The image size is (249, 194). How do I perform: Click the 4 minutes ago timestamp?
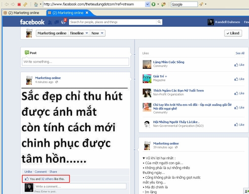click(44, 82)
